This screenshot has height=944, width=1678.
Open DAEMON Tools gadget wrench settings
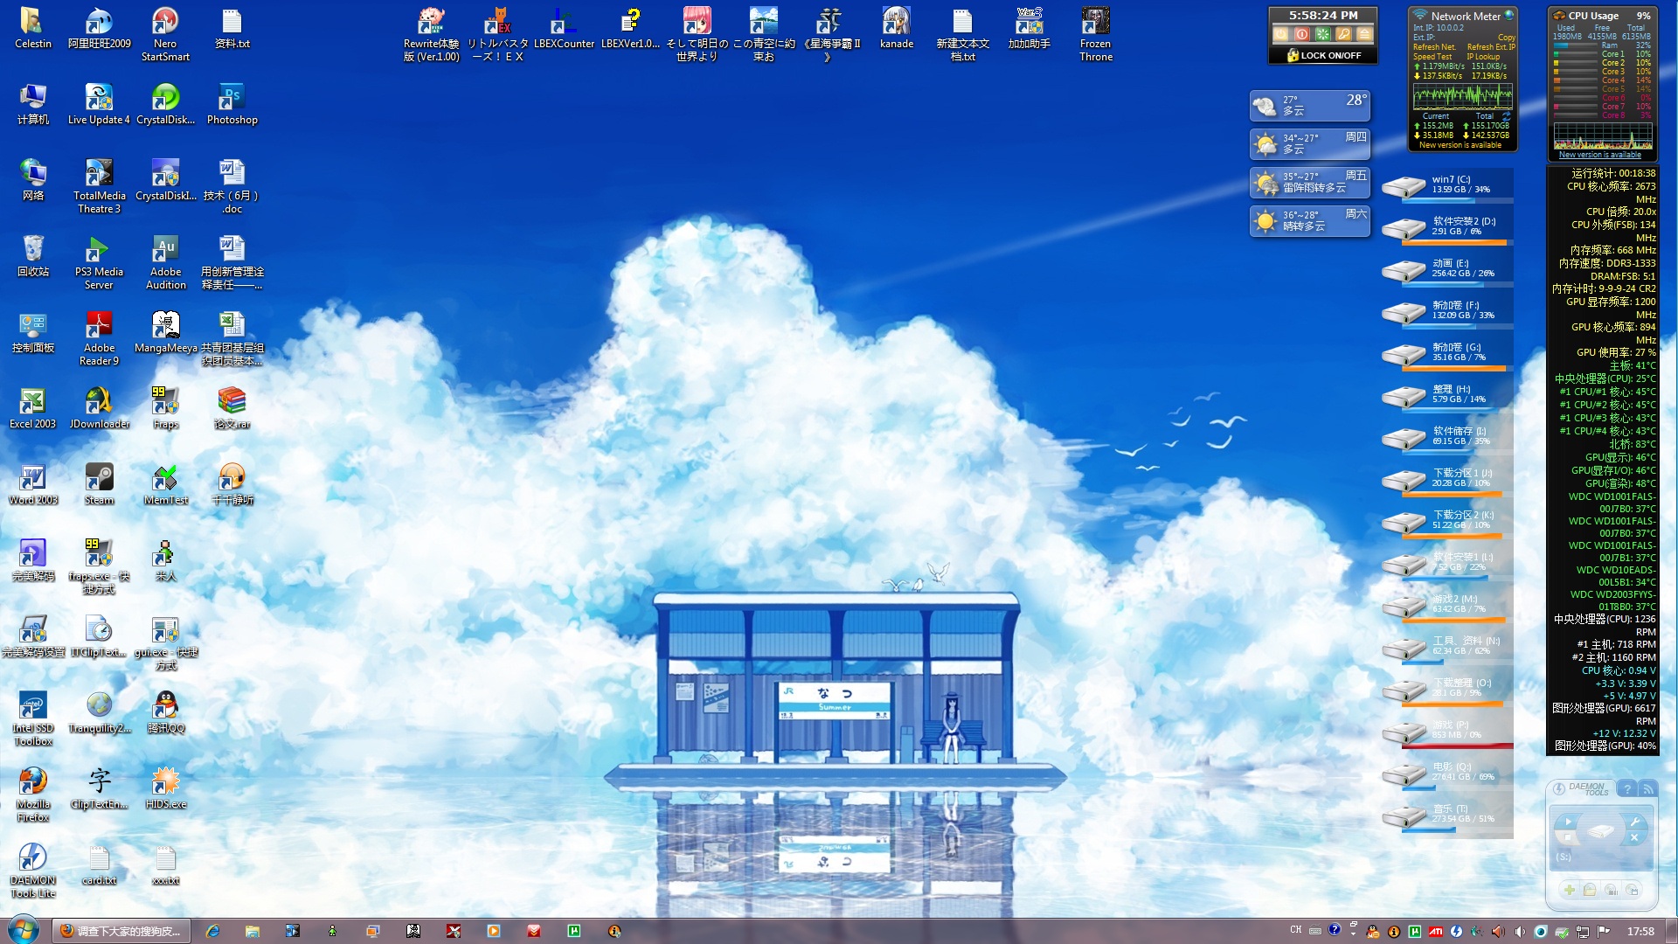click(1635, 822)
